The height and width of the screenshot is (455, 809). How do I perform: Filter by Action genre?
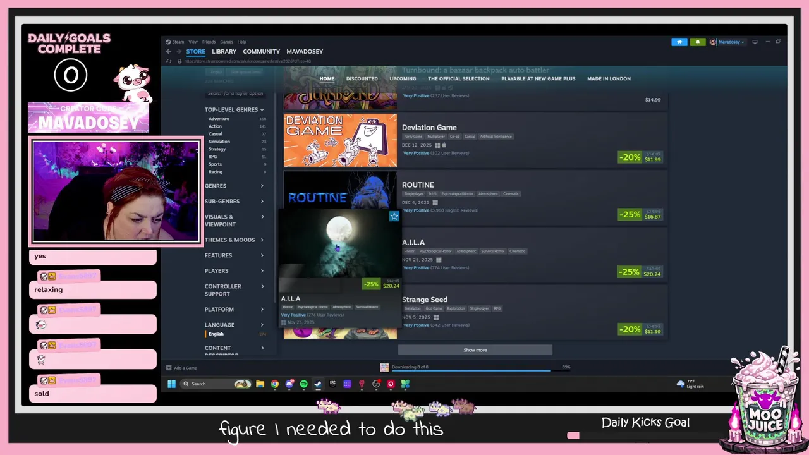pyautogui.click(x=215, y=126)
